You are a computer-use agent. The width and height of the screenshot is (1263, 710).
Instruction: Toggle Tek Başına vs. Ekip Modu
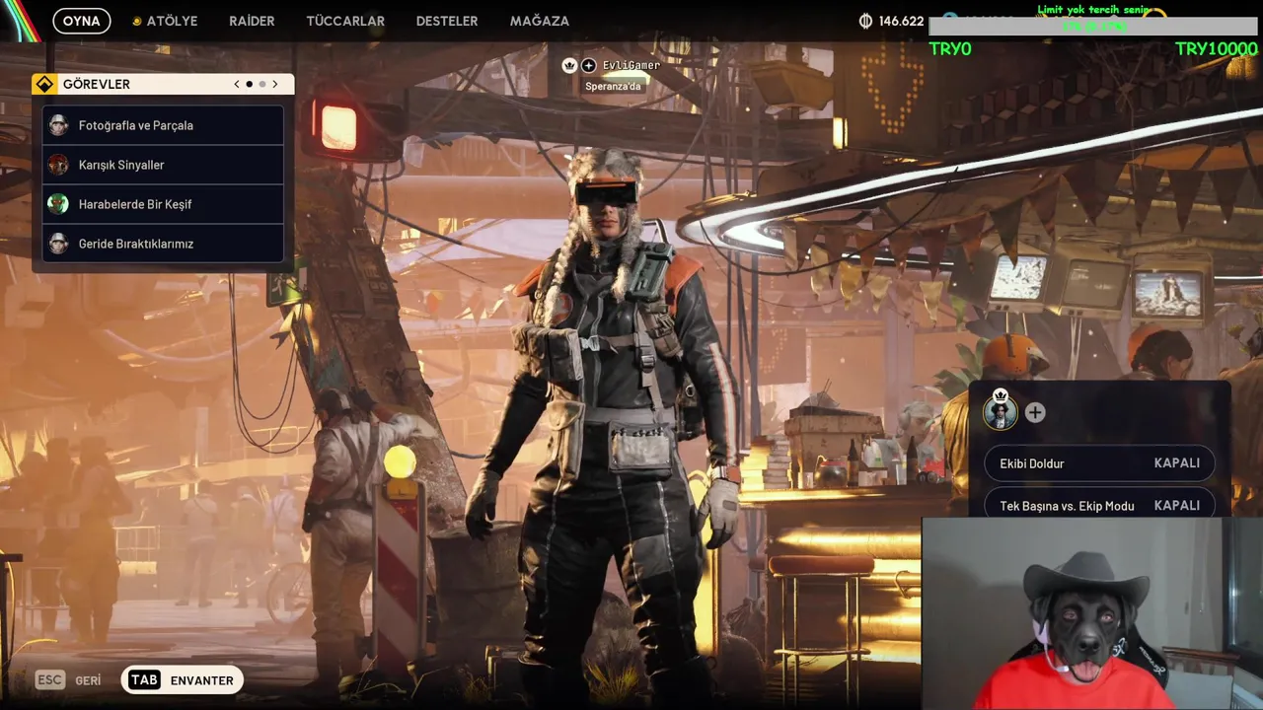pyautogui.click(x=1099, y=505)
